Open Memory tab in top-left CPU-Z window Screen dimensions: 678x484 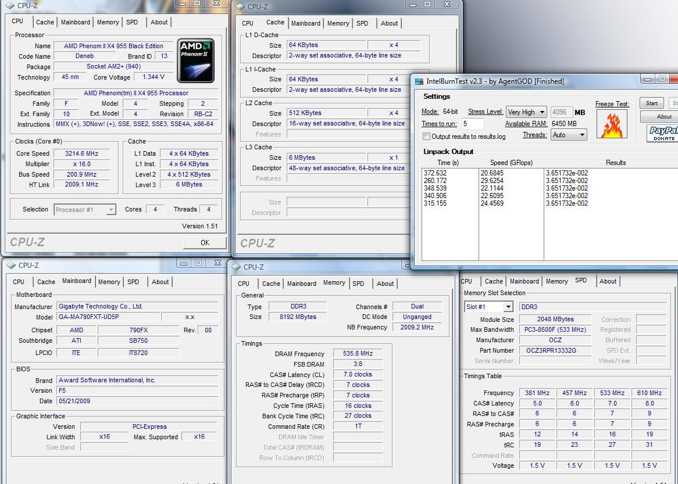108,22
